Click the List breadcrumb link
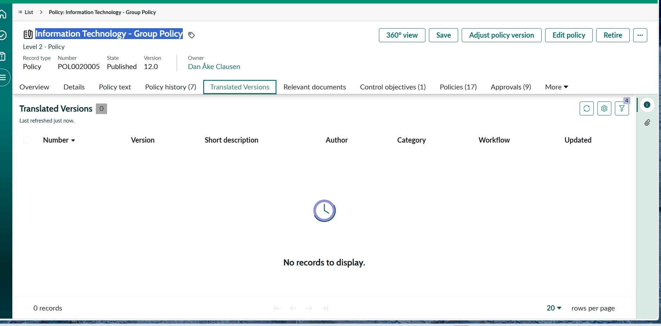Screen dimensions: 661x326 pos(29,12)
